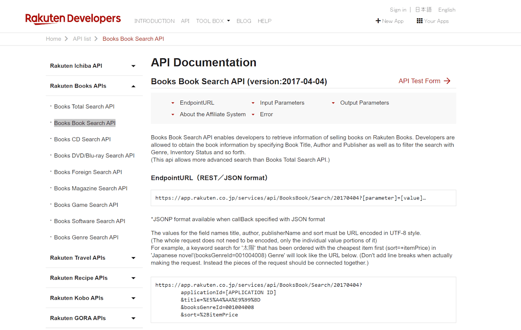This screenshot has height=330, width=521.
Task: Go to Home in the breadcrumb
Action: click(53, 39)
